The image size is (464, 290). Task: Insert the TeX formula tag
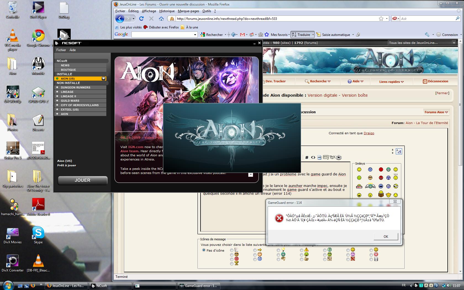click(332, 157)
